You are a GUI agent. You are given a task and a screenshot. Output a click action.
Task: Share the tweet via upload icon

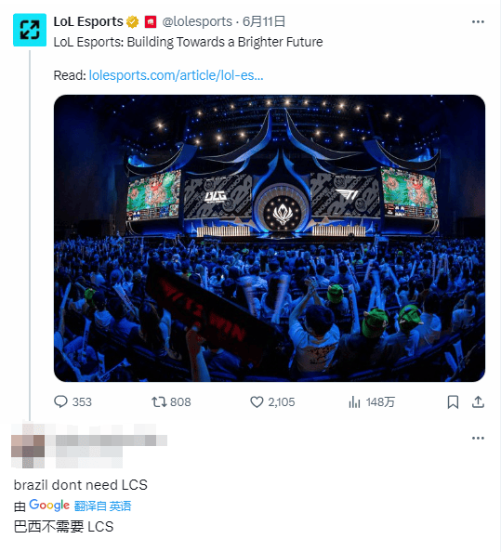[478, 401]
